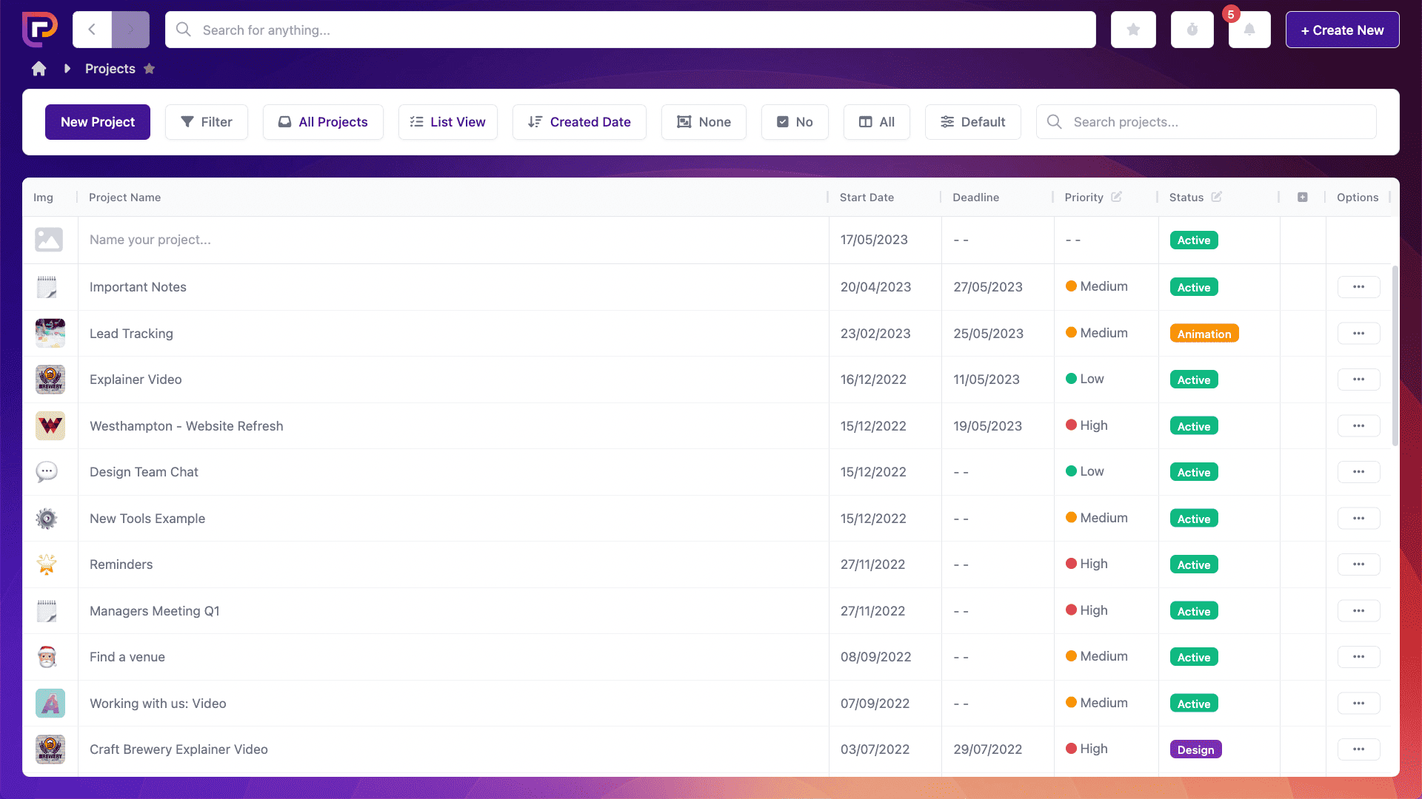Open options menu for Lead Tracking
Image resolution: width=1422 pixels, height=799 pixels.
click(x=1358, y=334)
